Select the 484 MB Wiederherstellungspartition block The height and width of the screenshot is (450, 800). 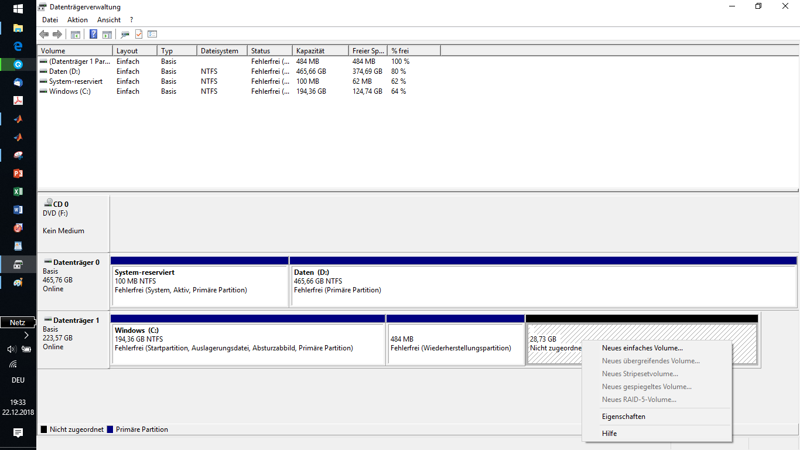point(456,339)
